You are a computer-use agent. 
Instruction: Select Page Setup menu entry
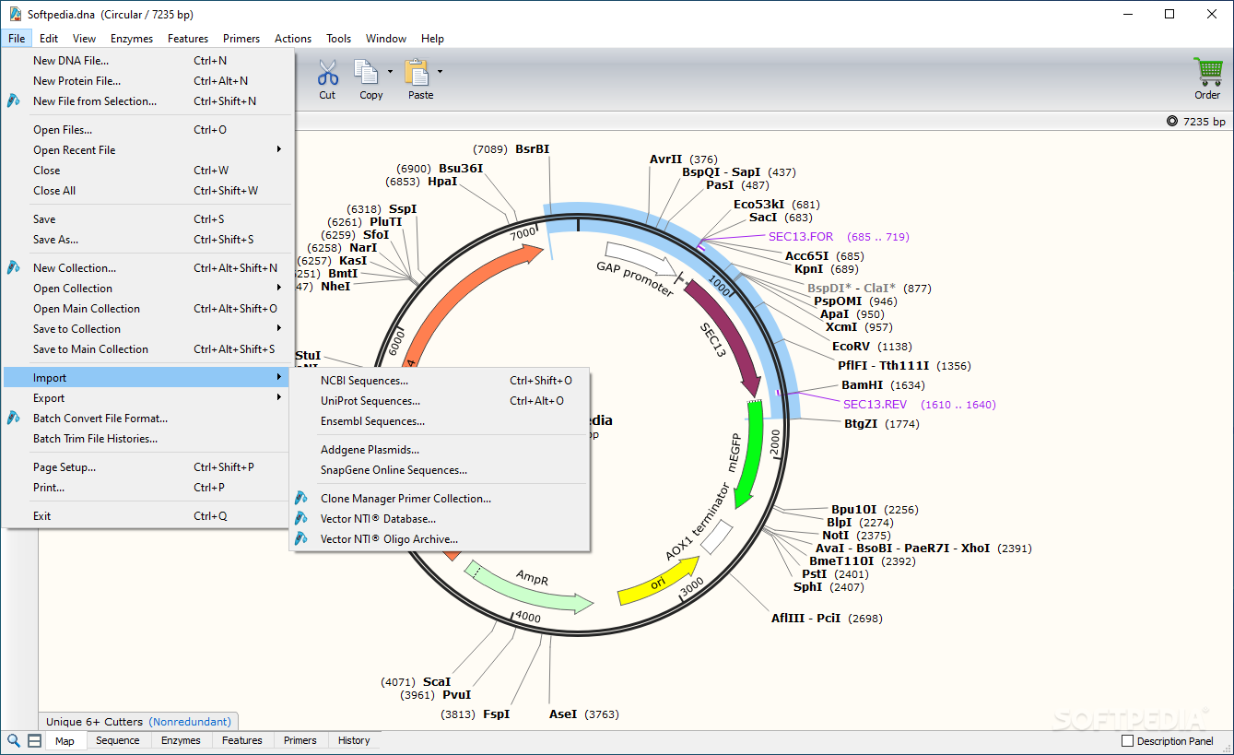[x=147, y=467]
